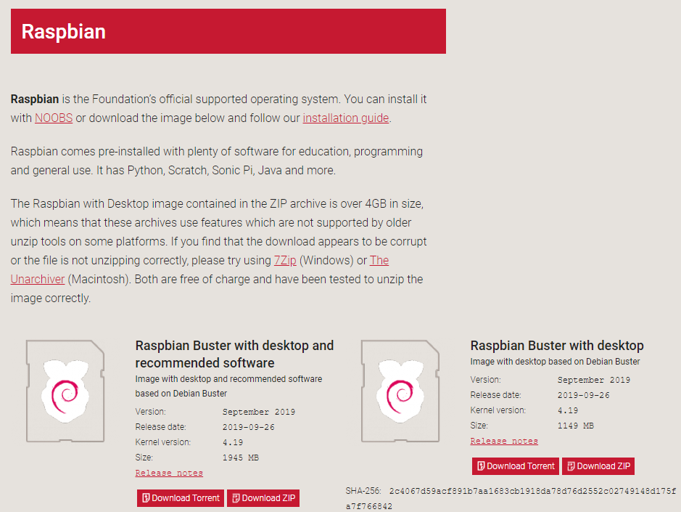This screenshot has height=512, width=681.
Task: Select heading 'Raspbian Buster with desktop and recommended software'
Action: pyautogui.click(x=234, y=354)
